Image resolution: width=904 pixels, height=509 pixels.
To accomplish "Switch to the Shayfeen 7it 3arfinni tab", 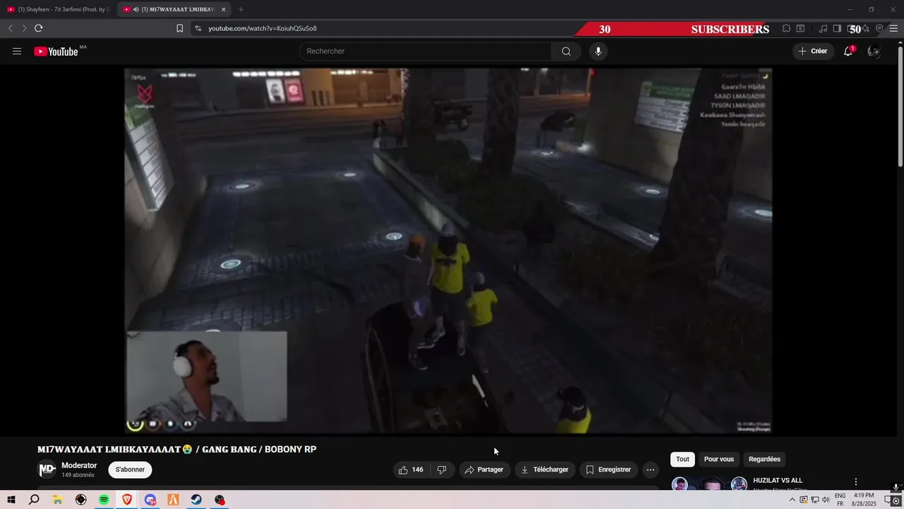I will point(58,9).
